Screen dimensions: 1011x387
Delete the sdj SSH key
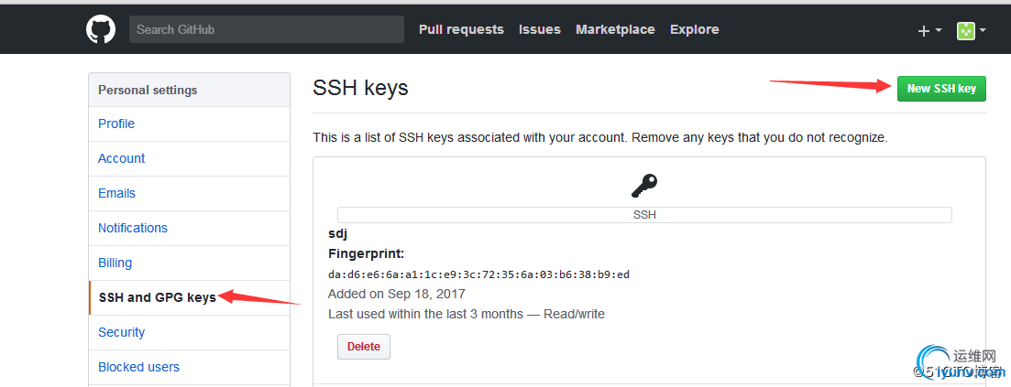click(x=364, y=347)
